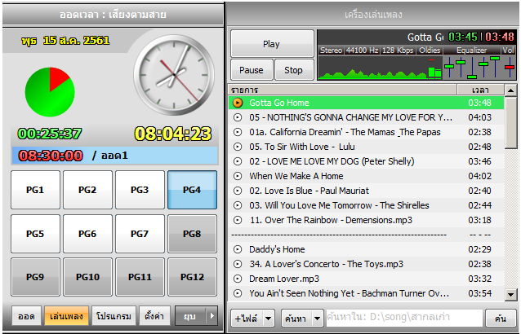The width and height of the screenshot is (521, 334).
Task: Select program button PG2
Action: tap(87, 190)
